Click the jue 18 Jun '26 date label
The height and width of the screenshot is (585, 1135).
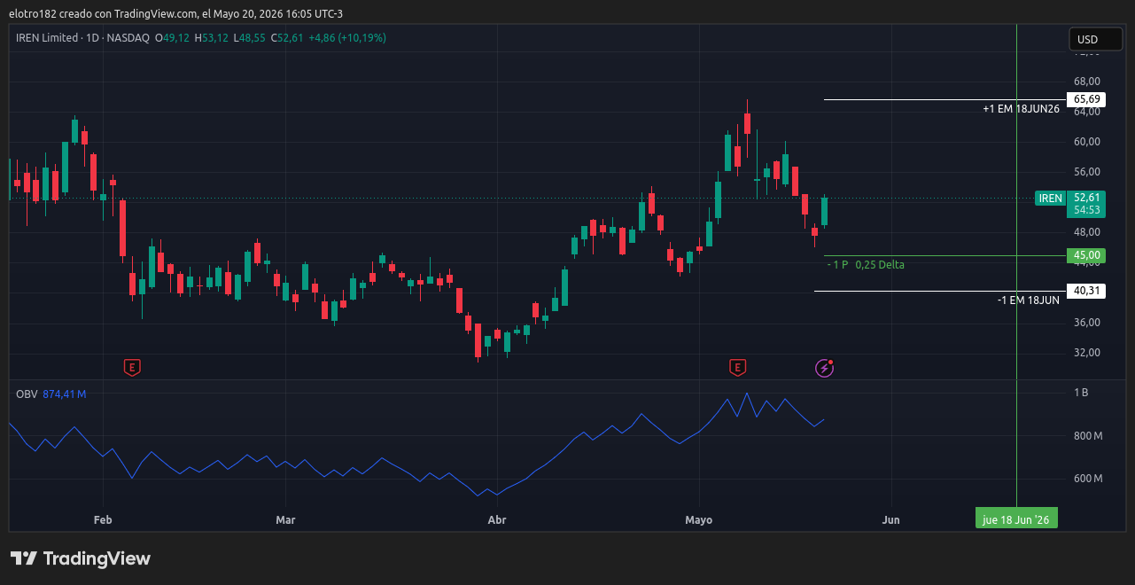1016,519
